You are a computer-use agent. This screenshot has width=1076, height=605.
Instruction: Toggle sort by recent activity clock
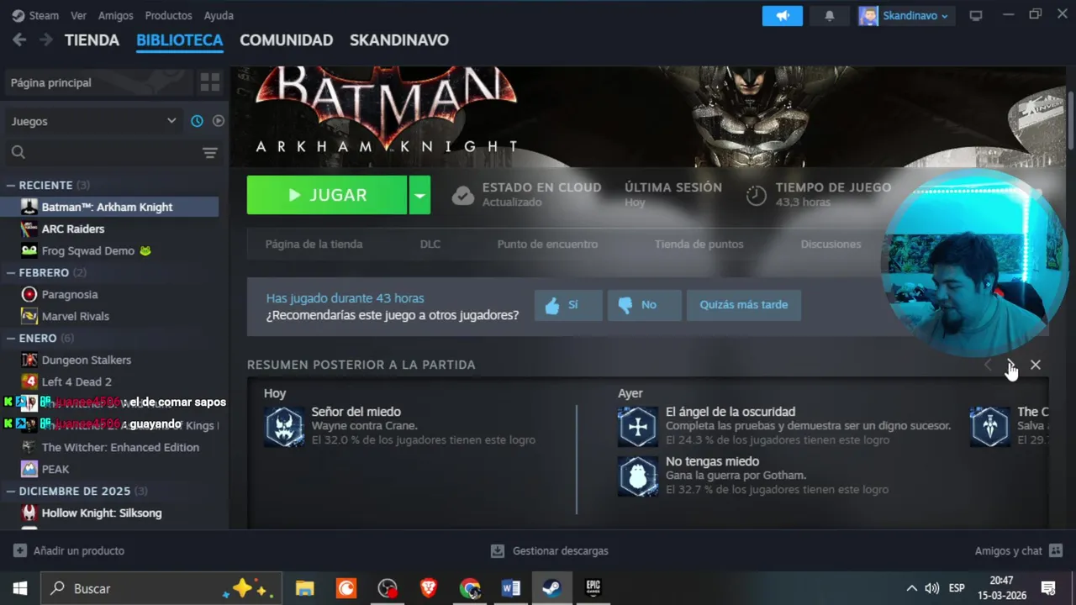click(x=197, y=121)
